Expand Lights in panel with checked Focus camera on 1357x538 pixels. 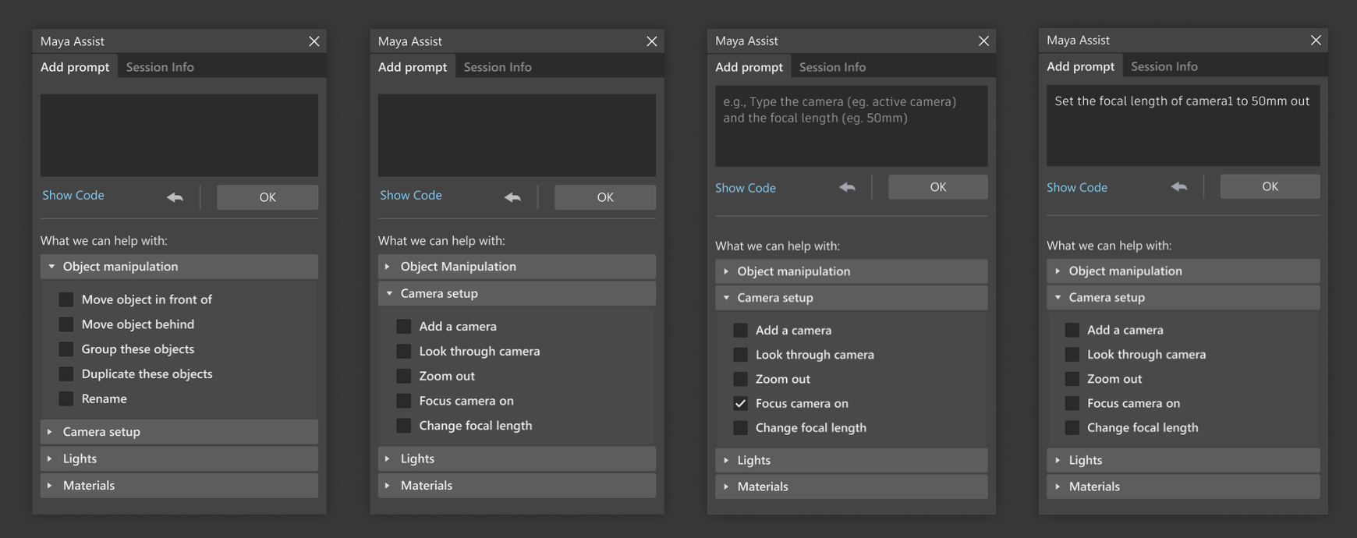coord(852,460)
